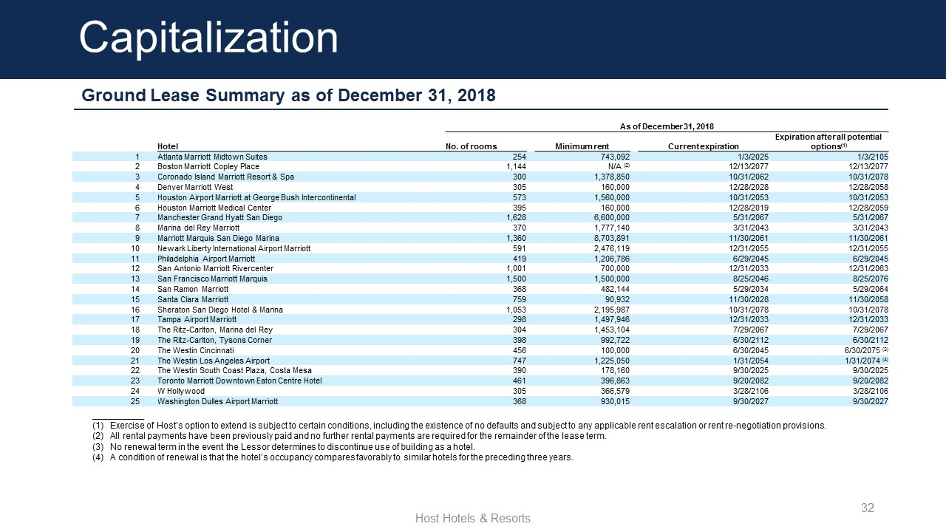Select current expiration date 1/3/2025
The width and height of the screenshot is (946, 532).
[755, 157]
